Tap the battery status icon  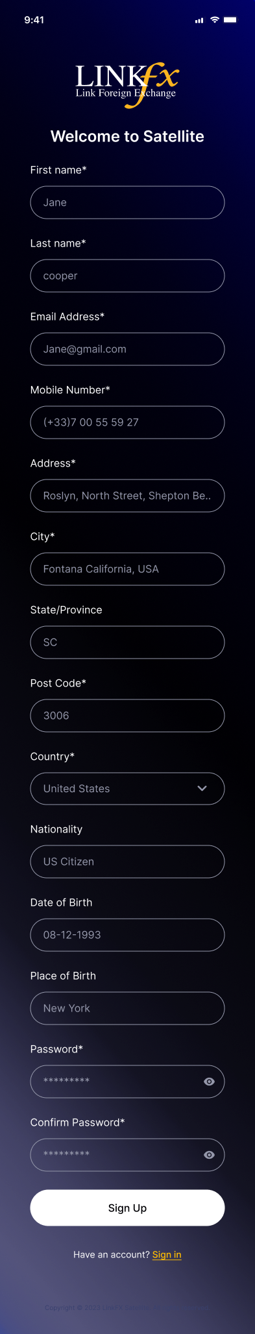click(x=230, y=20)
